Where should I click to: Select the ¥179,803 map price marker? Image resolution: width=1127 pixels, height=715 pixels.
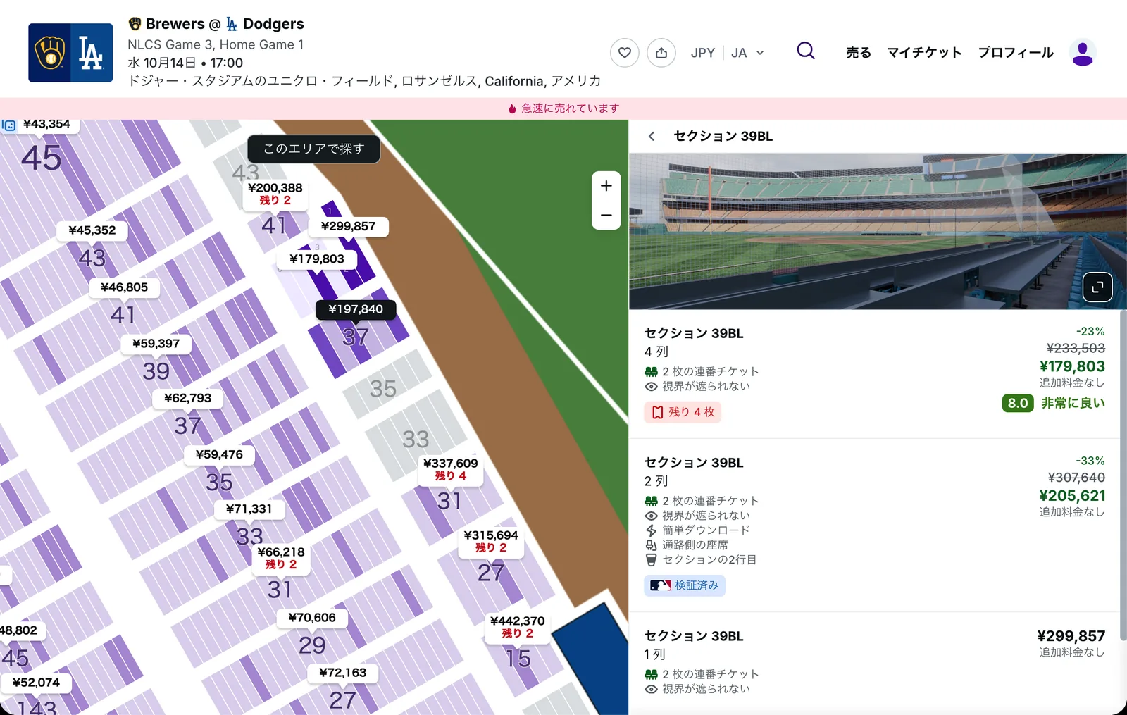317,259
